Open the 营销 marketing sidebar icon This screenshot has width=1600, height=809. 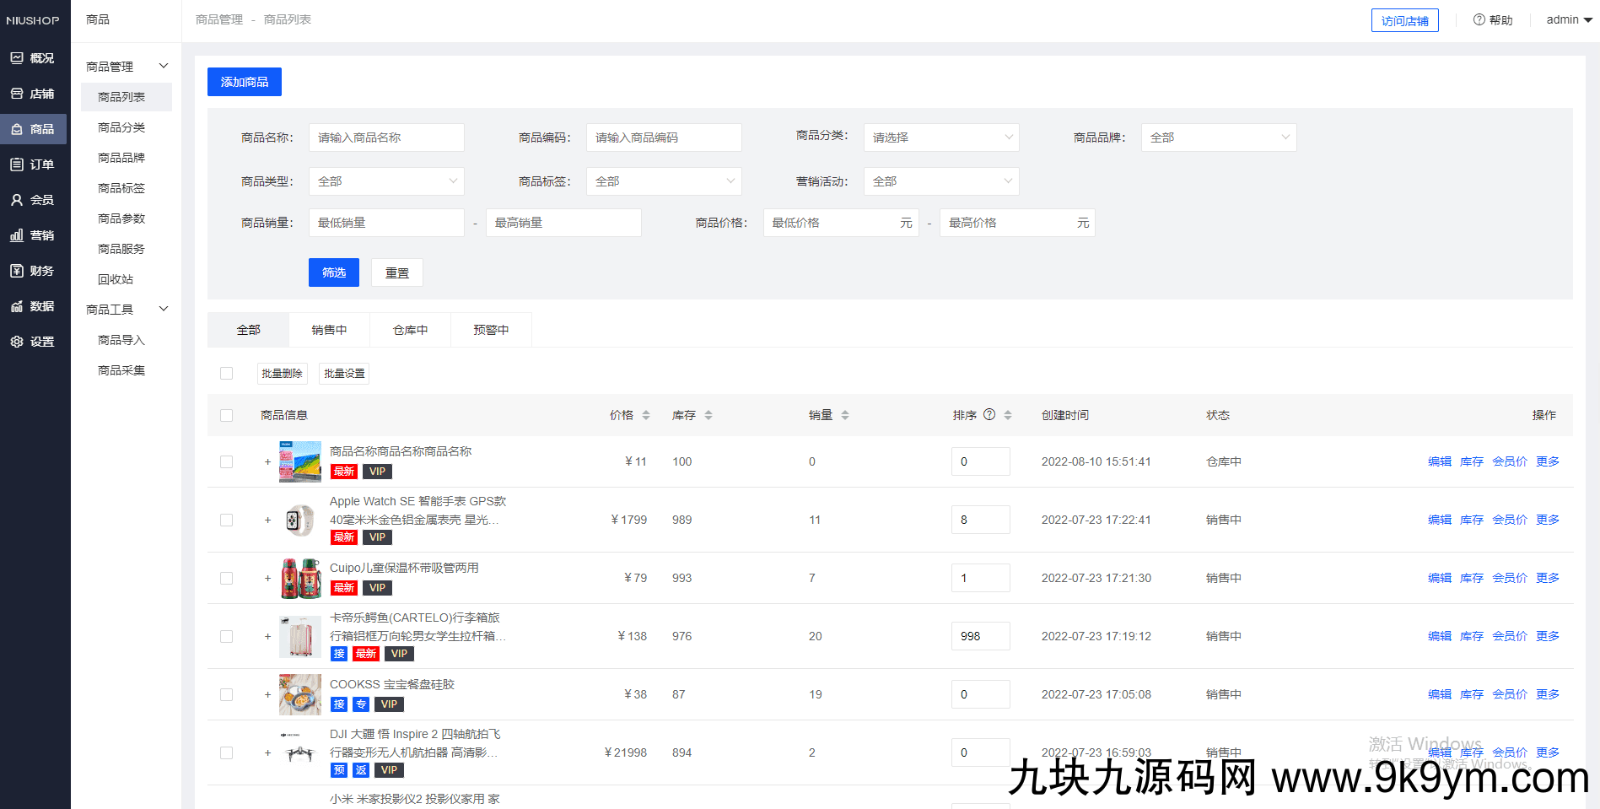tap(17, 235)
